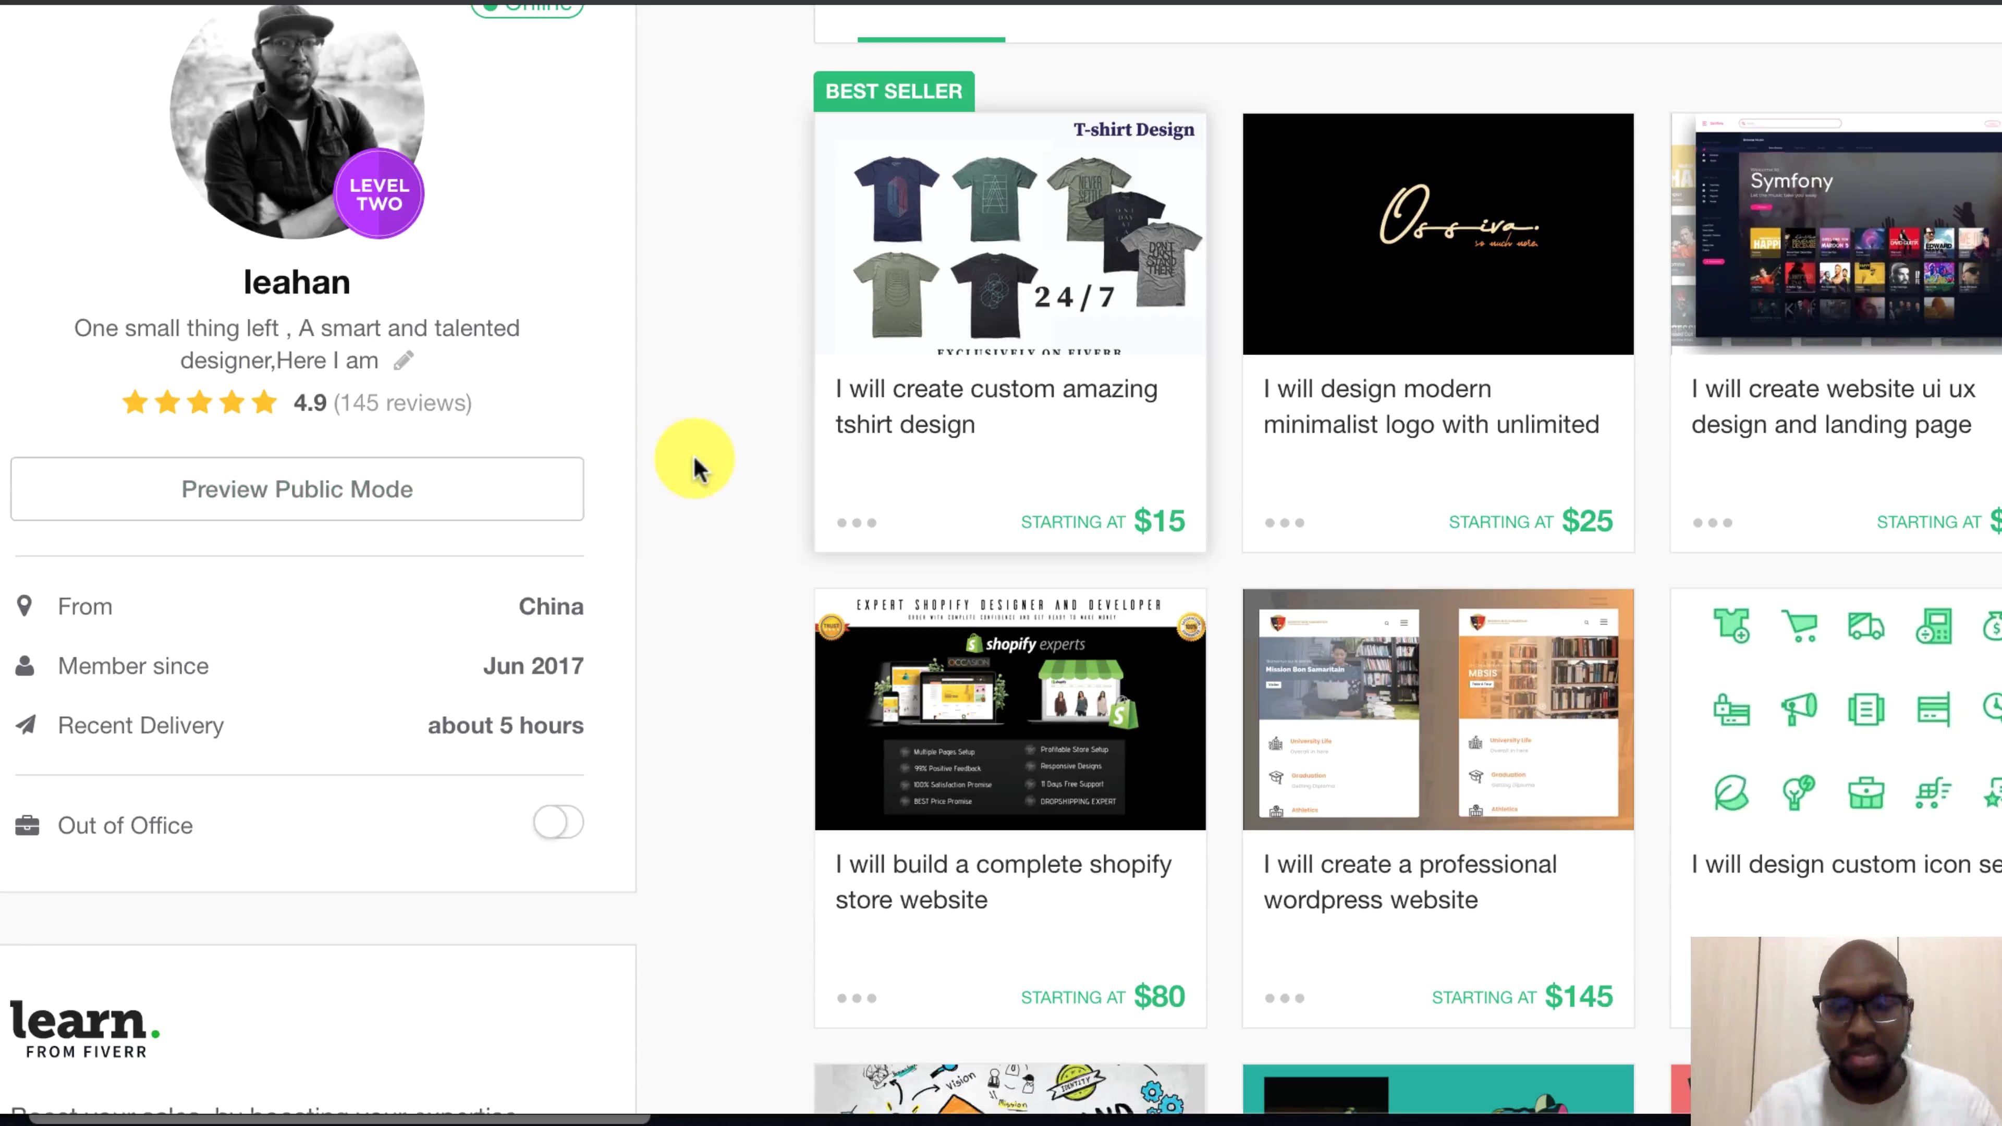Click the location pin icon beside From

pyautogui.click(x=25, y=606)
